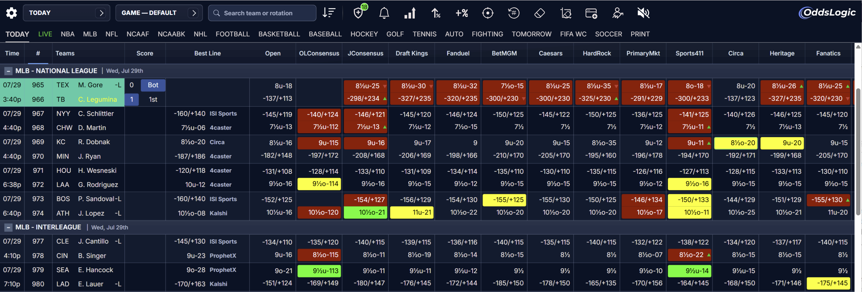This screenshot has height=292, width=862.
Task: Switch to the NBA tab
Action: coord(68,34)
